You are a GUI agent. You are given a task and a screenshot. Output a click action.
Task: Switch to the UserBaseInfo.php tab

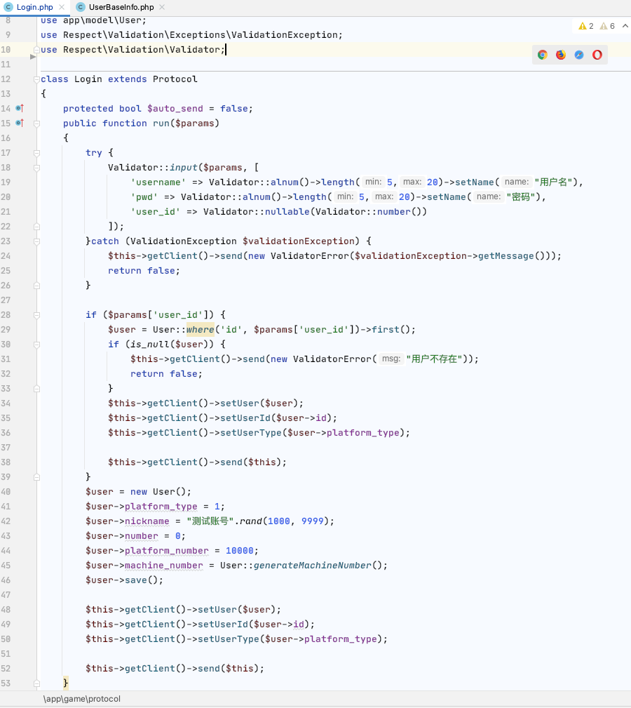tap(121, 7)
